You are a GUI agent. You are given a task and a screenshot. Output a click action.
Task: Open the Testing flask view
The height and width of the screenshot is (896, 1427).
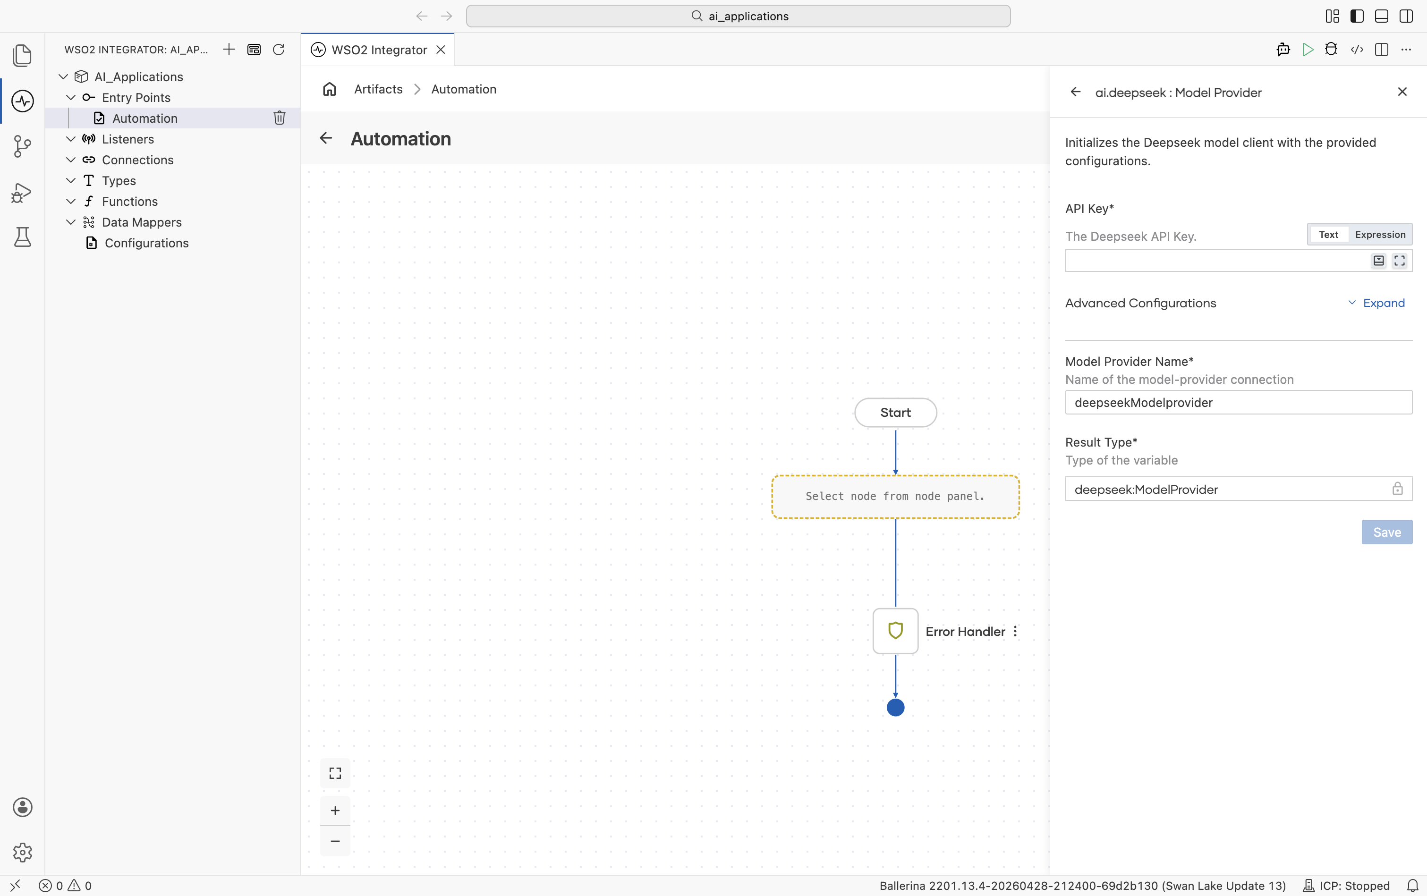[x=23, y=237]
